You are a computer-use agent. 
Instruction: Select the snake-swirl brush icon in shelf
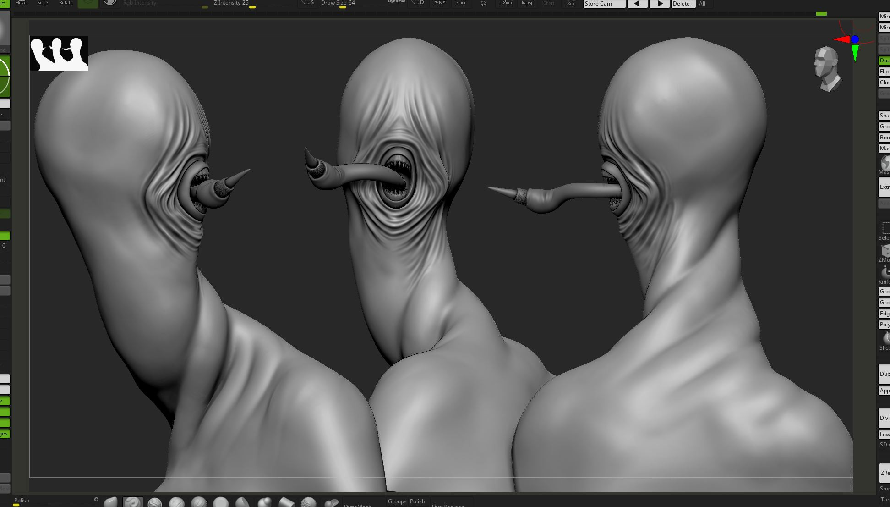[132, 502]
